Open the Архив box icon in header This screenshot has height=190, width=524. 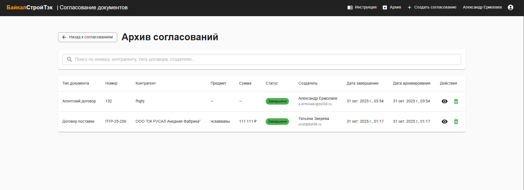385,7
